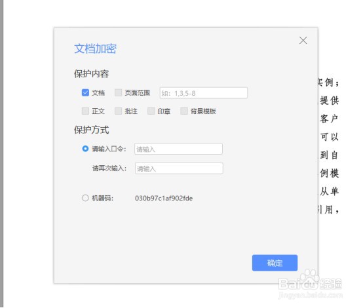Confirm with the 确定 button
This screenshot has height=308, width=363.
[275, 263]
